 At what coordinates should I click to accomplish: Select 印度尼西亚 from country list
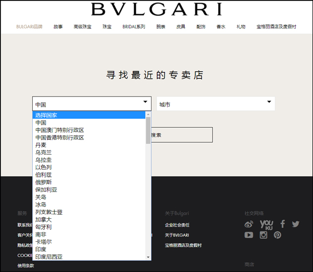point(89,257)
